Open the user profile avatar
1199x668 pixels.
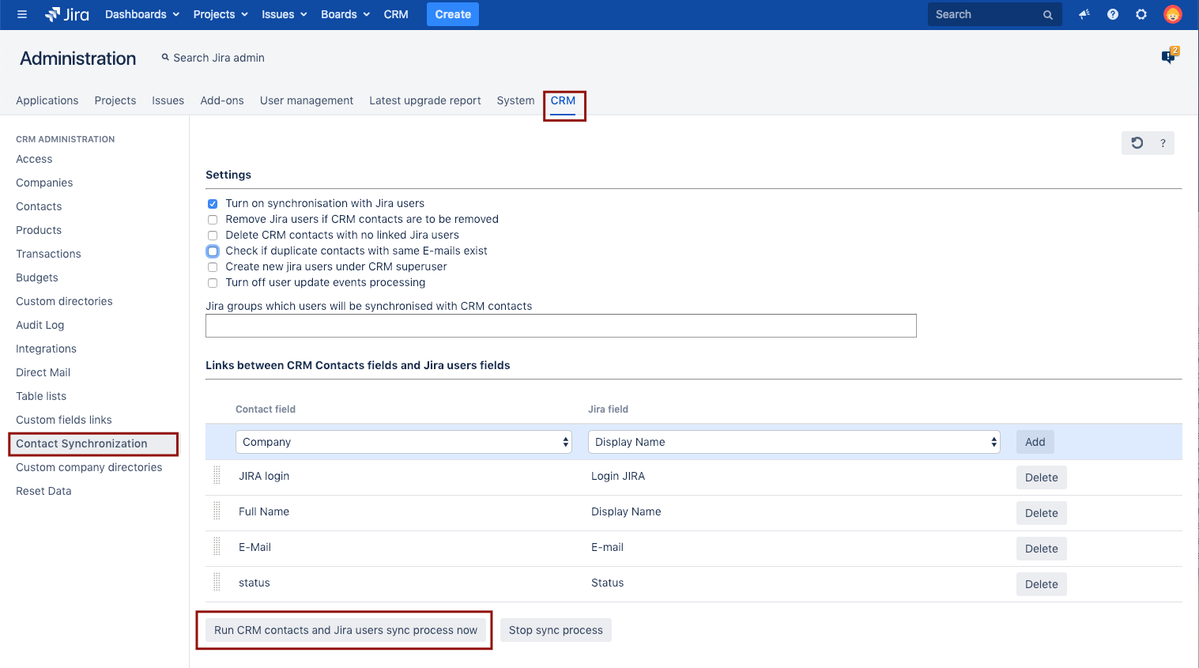tap(1172, 14)
